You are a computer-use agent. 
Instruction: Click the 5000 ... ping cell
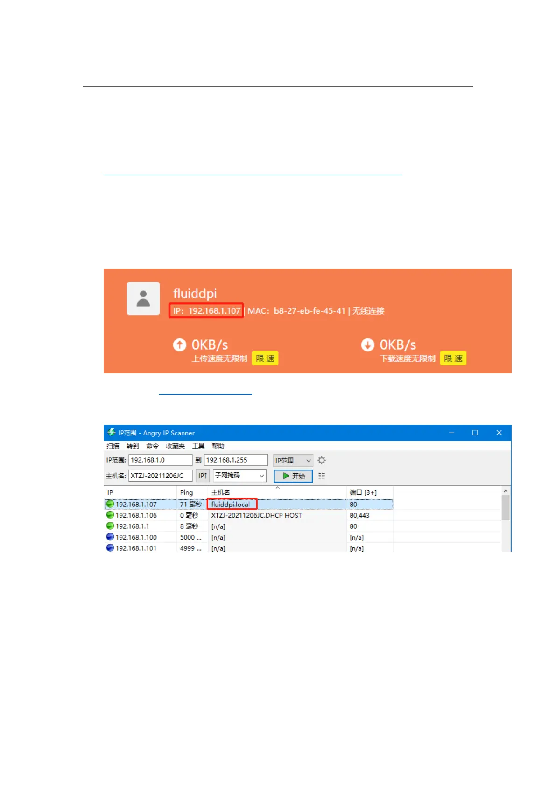tap(190, 537)
